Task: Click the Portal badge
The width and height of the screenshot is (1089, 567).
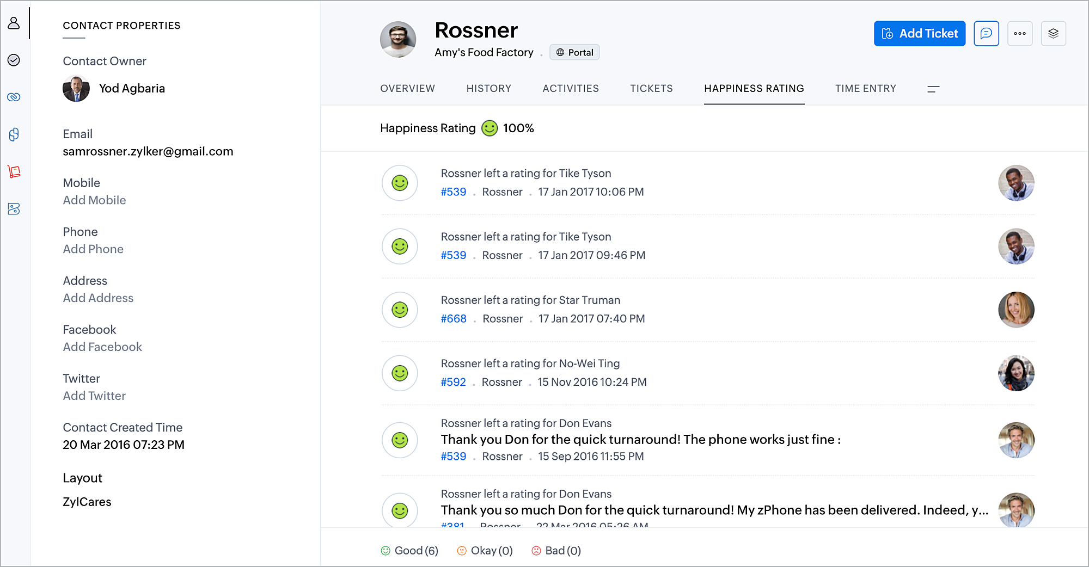Action: [x=574, y=52]
